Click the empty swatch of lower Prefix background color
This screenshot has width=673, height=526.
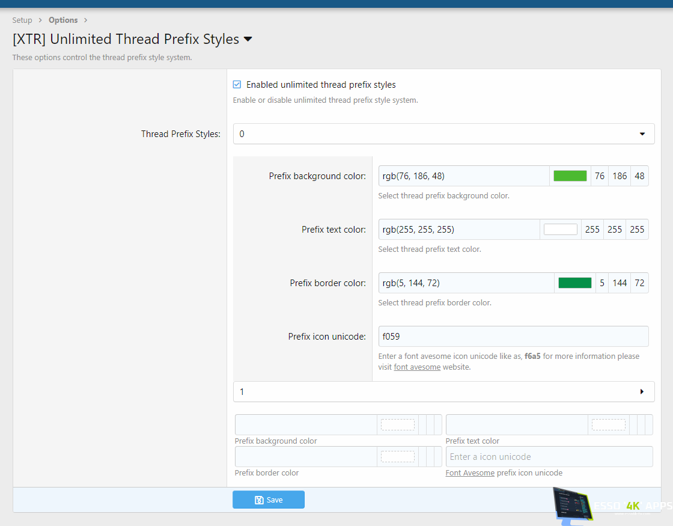(x=397, y=425)
